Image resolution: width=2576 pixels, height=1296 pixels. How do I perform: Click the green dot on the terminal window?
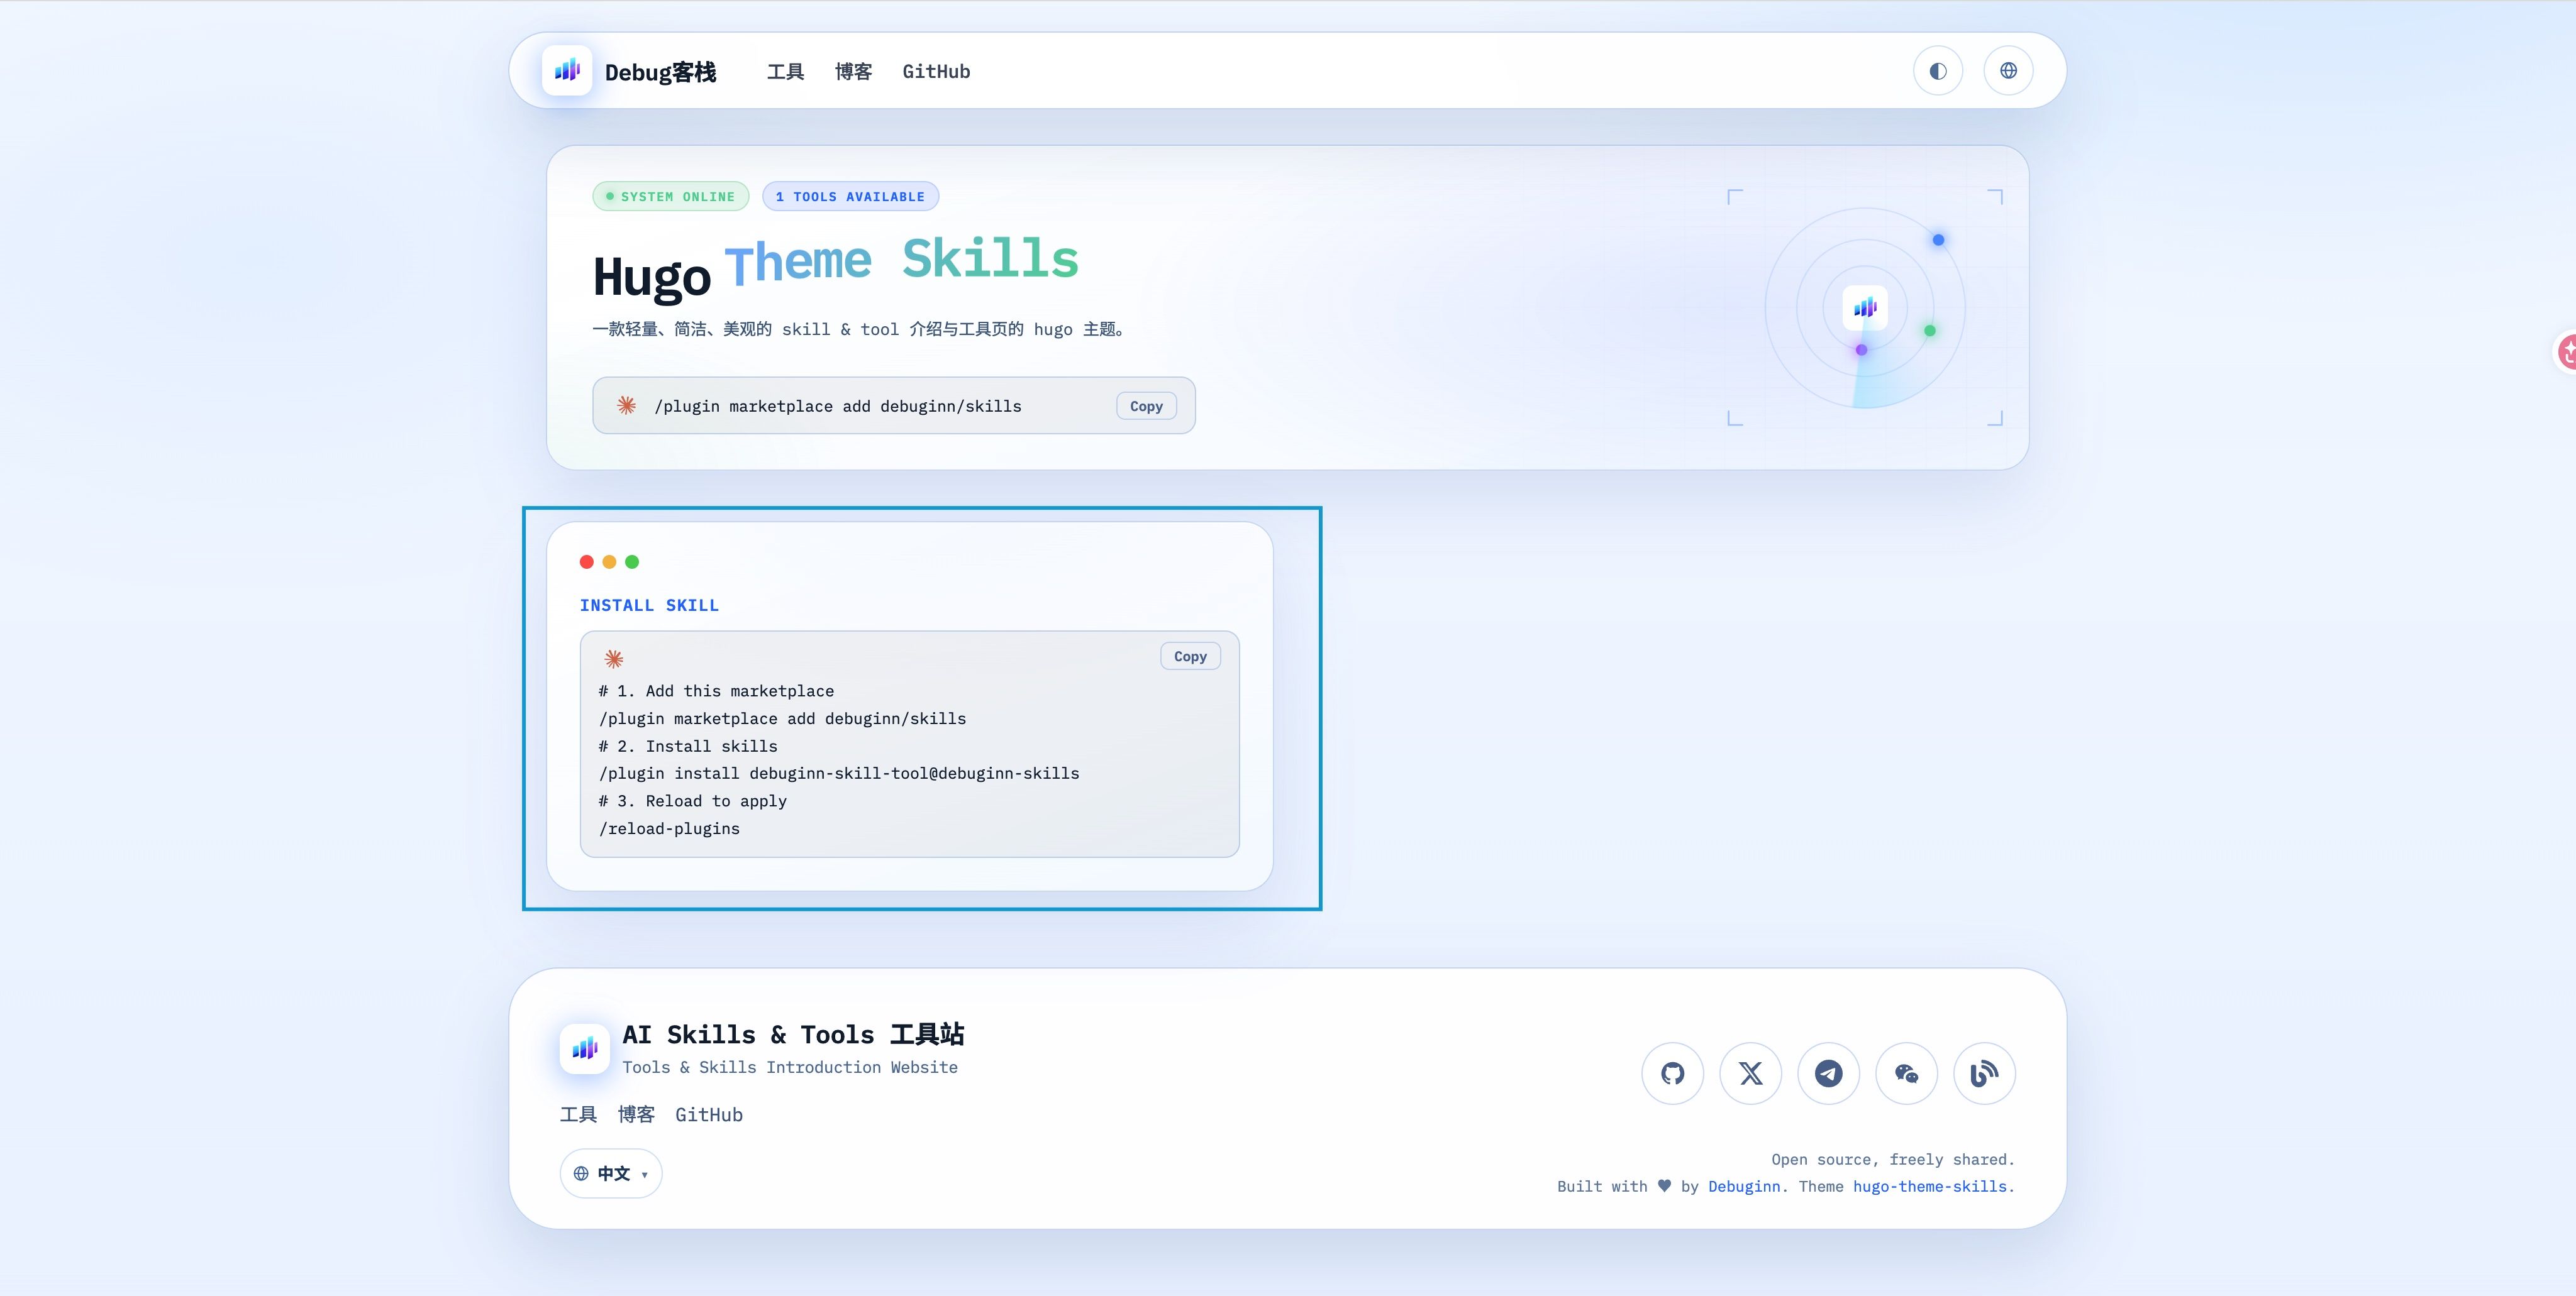tap(632, 561)
